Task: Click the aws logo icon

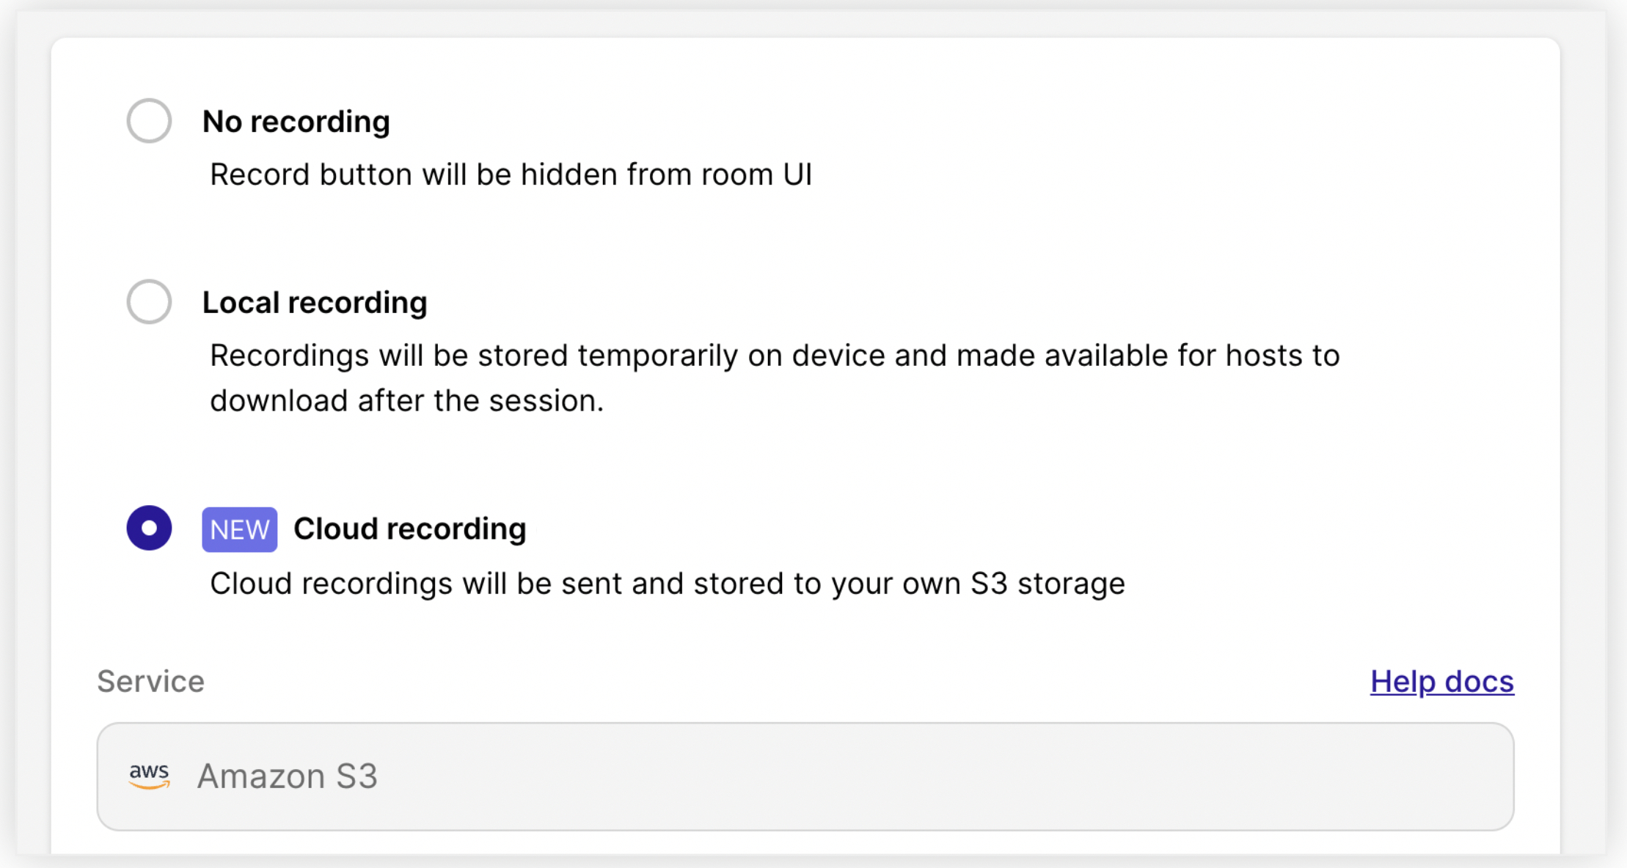Action: [149, 776]
